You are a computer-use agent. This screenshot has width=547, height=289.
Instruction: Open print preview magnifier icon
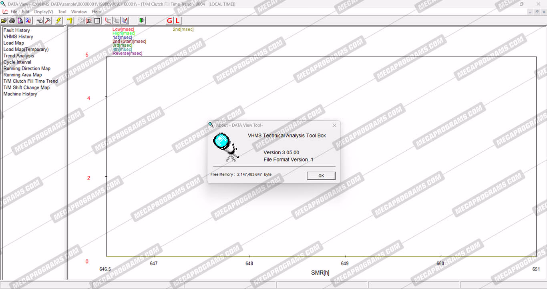point(20,21)
